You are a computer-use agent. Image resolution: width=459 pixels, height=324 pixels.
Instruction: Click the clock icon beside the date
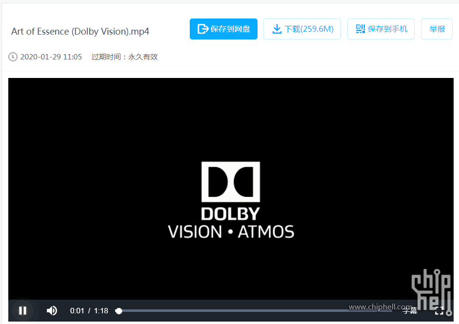[13, 57]
